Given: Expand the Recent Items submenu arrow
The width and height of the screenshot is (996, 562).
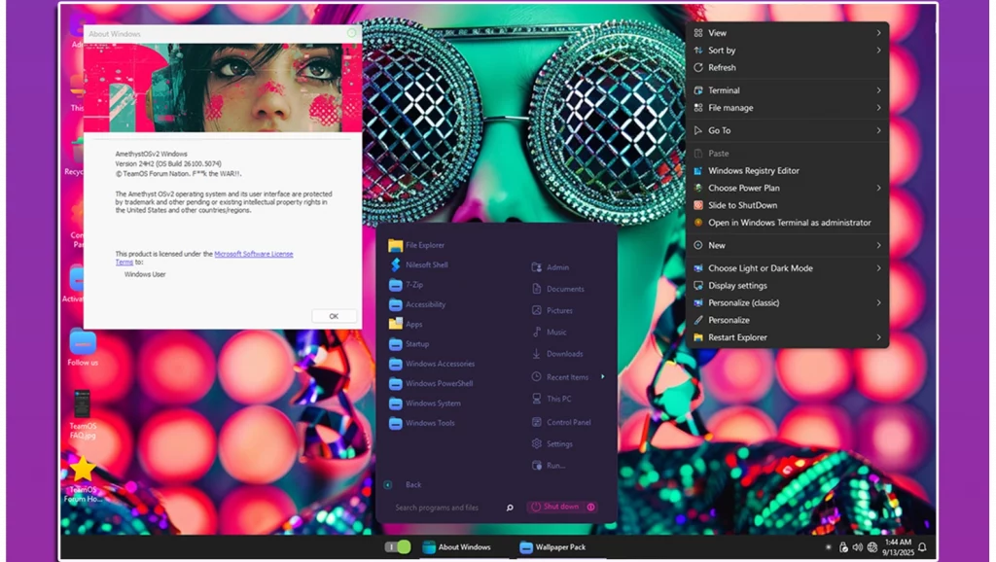Looking at the screenshot, I should pos(602,377).
